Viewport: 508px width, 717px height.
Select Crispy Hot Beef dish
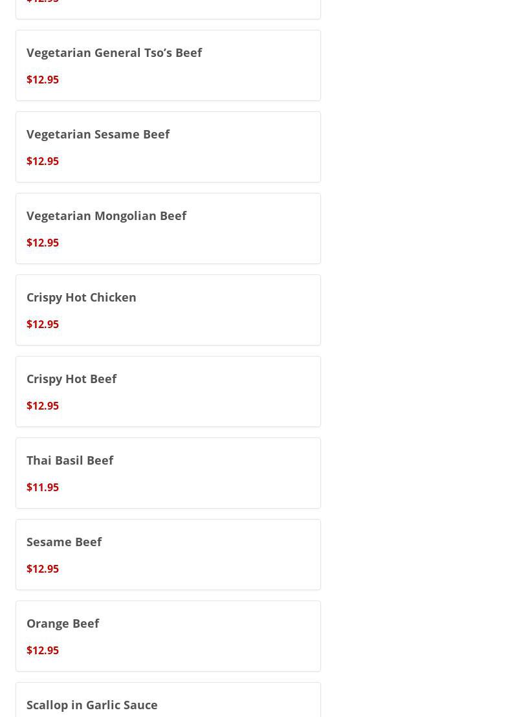pos(71,379)
